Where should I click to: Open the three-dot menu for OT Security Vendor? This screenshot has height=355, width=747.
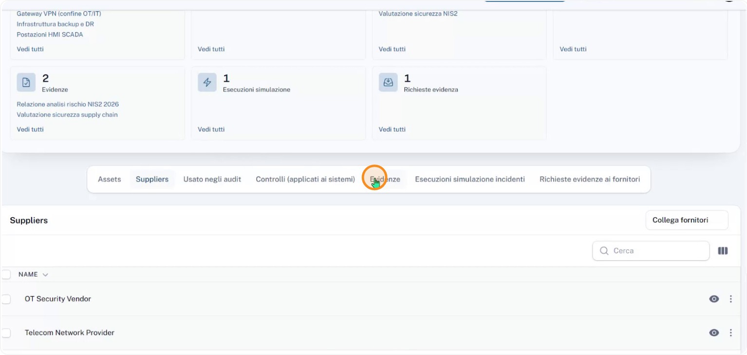tap(730, 299)
